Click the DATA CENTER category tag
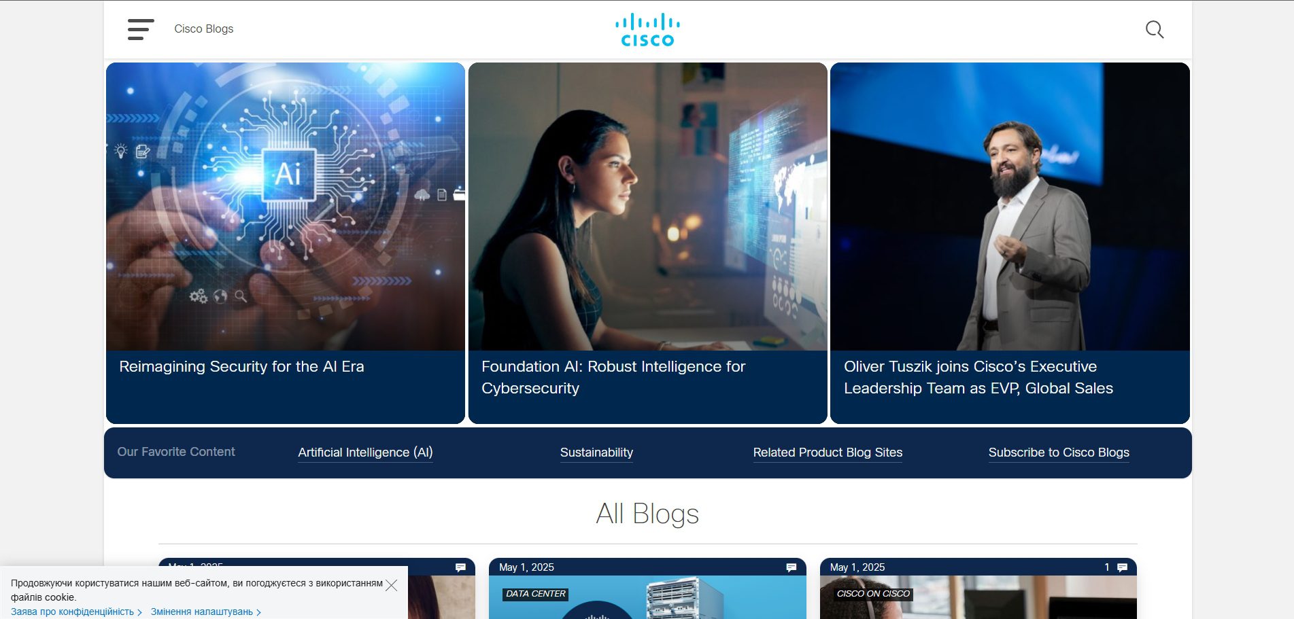This screenshot has height=619, width=1294. [536, 594]
